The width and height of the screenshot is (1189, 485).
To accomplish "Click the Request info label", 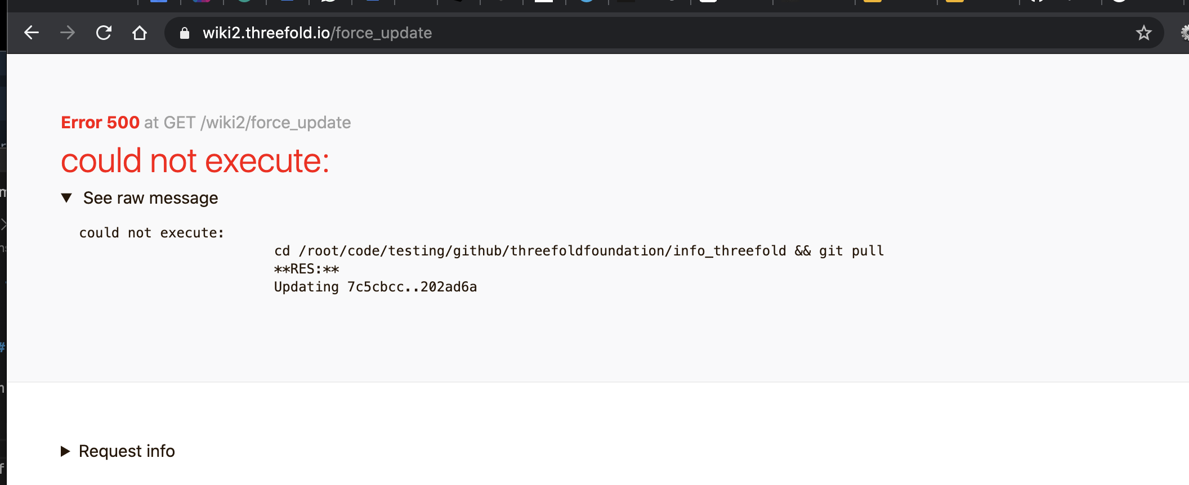I will (x=126, y=451).
